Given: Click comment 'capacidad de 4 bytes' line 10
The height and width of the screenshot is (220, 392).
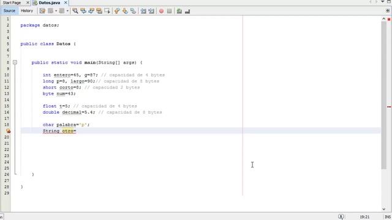Looking at the screenshot, I should 137,75.
